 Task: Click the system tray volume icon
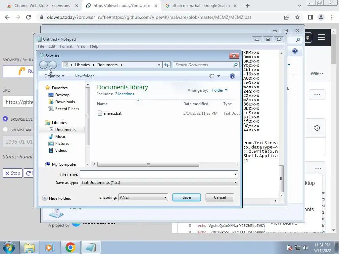(x=305, y=247)
